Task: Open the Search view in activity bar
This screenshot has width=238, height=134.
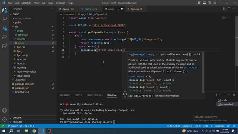Action: [4, 19]
